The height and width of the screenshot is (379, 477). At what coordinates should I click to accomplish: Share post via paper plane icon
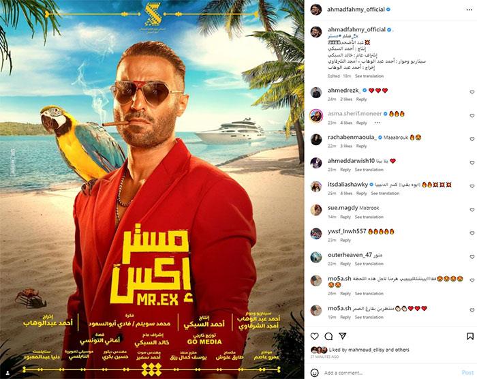tap(343, 336)
